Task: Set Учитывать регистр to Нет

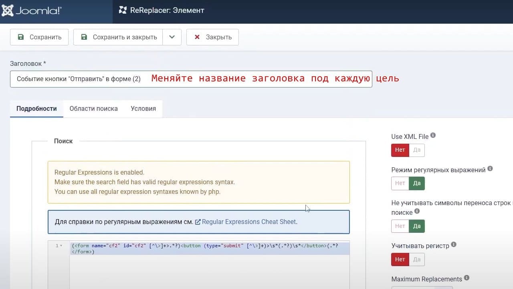Action: tap(400, 260)
